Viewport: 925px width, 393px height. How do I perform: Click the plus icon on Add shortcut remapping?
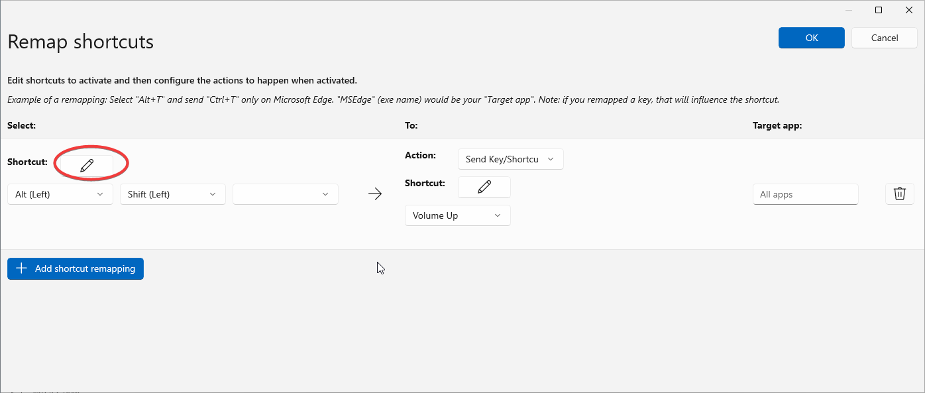point(21,268)
